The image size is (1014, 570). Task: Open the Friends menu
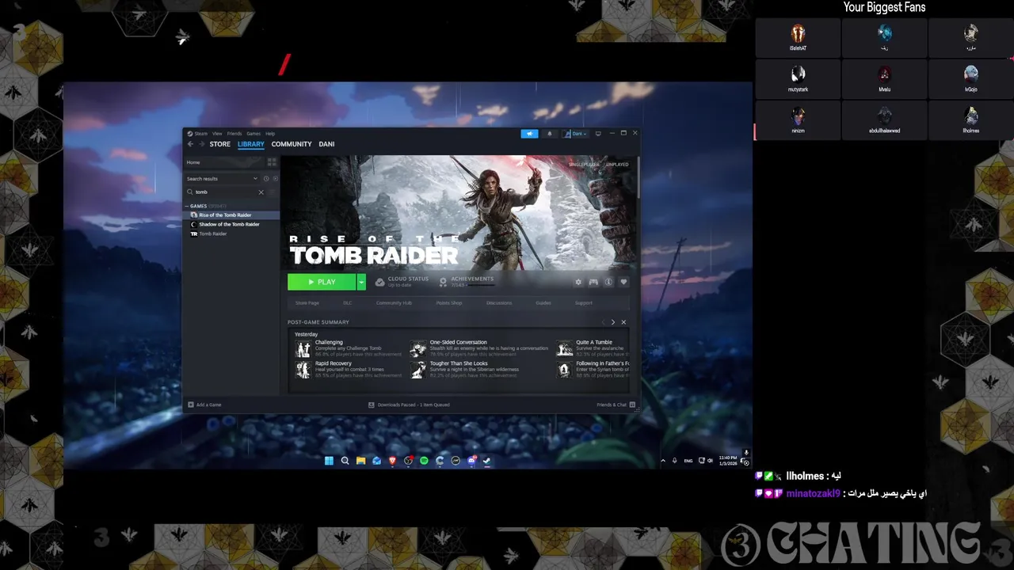(234, 134)
